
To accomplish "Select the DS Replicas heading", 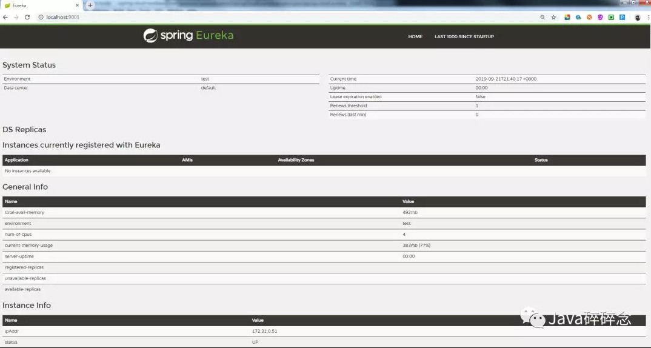I will tap(24, 130).
